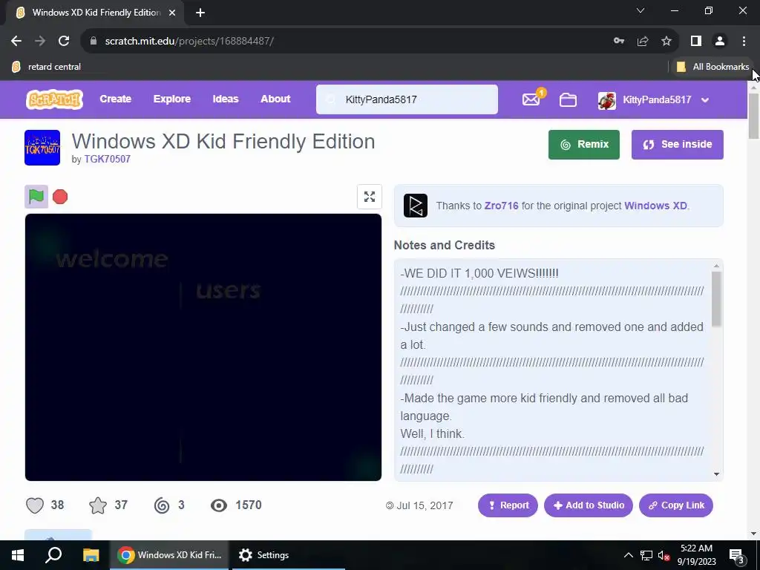View site information lock icon

coord(94,42)
